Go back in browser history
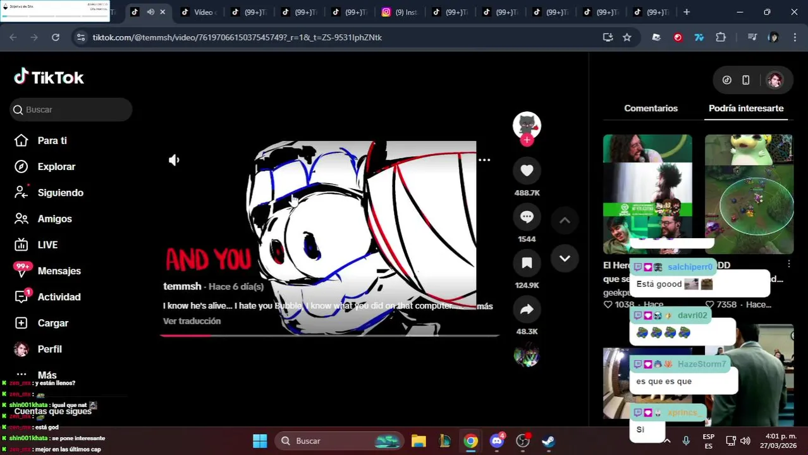The image size is (808, 455). coord(13,37)
